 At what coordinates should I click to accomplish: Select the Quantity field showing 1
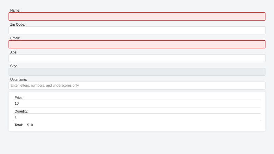point(137,117)
